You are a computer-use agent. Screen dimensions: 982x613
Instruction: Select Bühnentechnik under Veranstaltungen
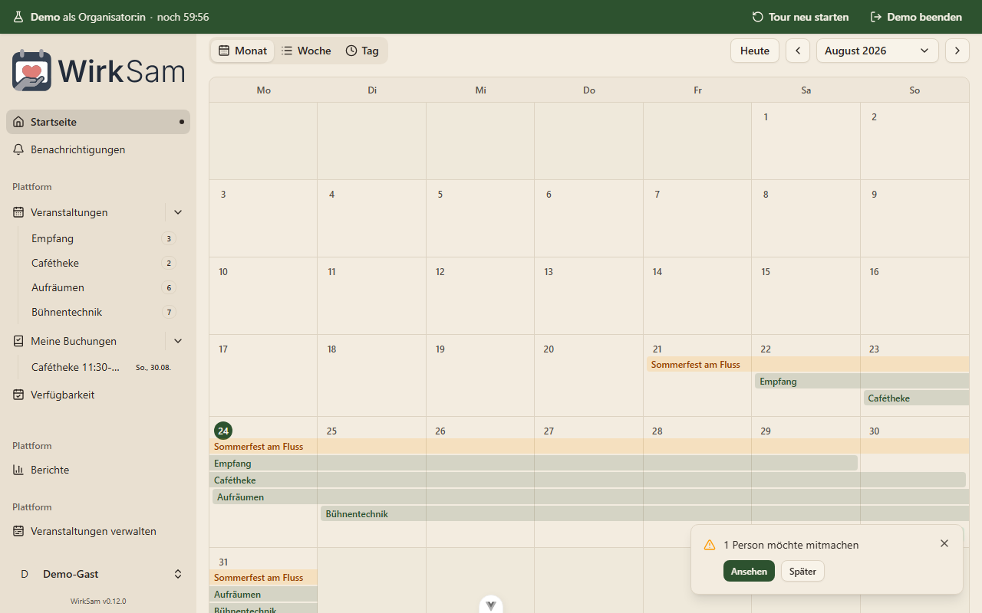pyautogui.click(x=103, y=312)
